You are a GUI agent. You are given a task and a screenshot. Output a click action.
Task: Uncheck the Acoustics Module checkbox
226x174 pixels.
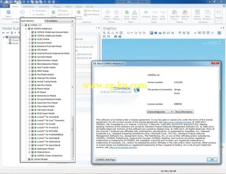click(x=33, y=43)
